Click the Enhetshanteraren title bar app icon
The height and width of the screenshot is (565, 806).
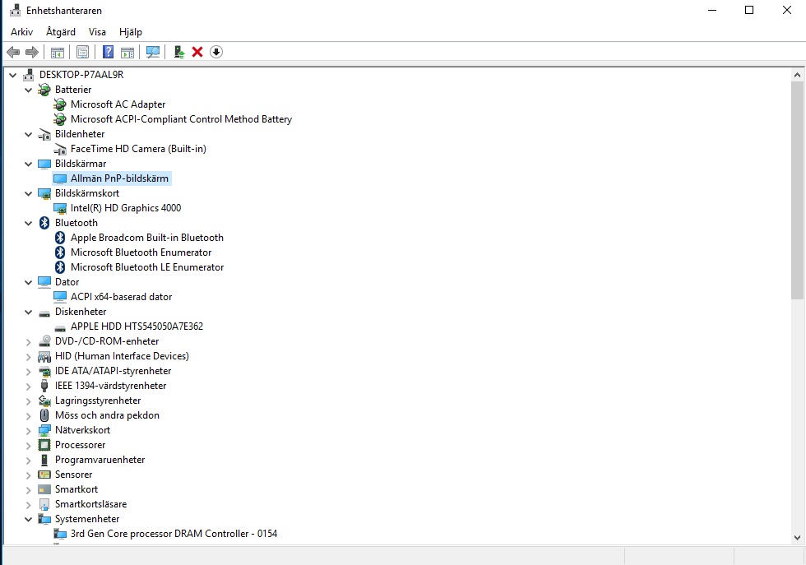pyautogui.click(x=16, y=11)
